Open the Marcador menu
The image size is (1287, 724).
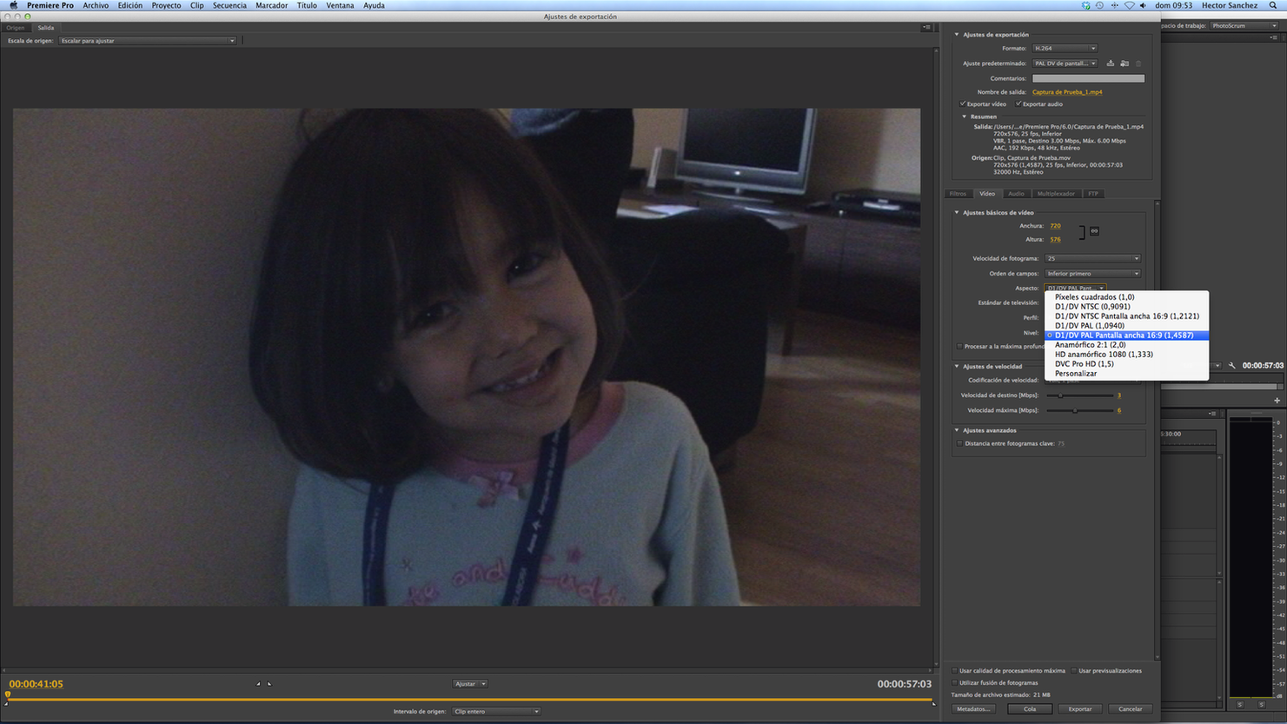pos(271,5)
